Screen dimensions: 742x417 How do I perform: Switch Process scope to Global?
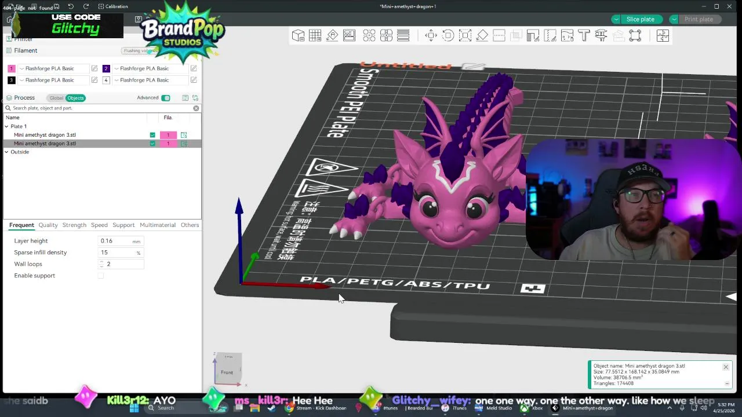pos(56,98)
